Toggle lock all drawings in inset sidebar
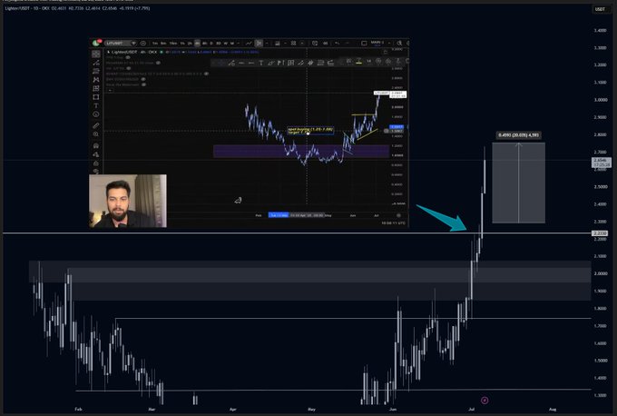The image size is (617, 416). (x=96, y=163)
